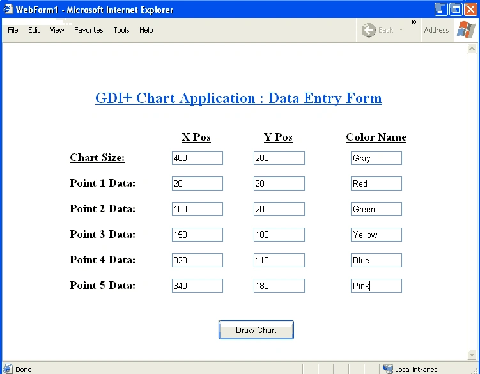Click the Point 3 Data: label
480x374 pixels.
[x=102, y=235]
